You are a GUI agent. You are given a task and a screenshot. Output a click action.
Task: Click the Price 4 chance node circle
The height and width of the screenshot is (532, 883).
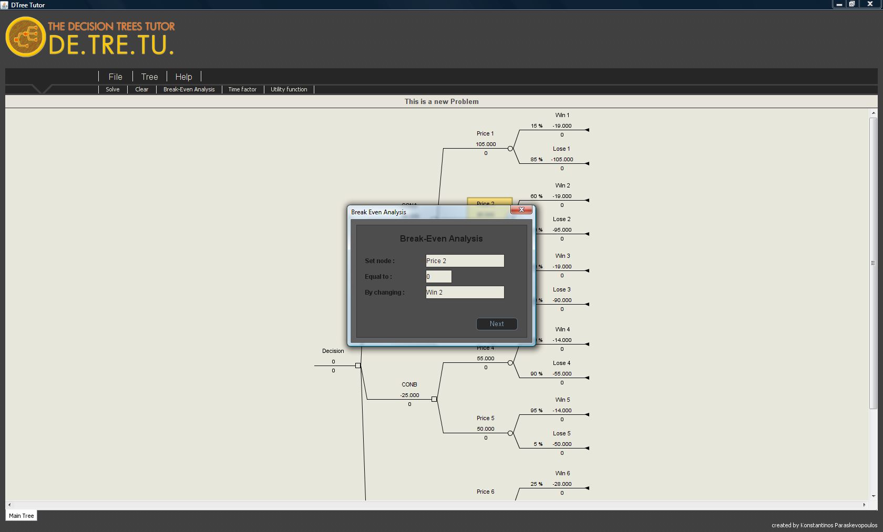(x=510, y=363)
